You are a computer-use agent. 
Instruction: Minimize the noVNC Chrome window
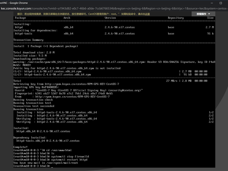pos(212,3)
